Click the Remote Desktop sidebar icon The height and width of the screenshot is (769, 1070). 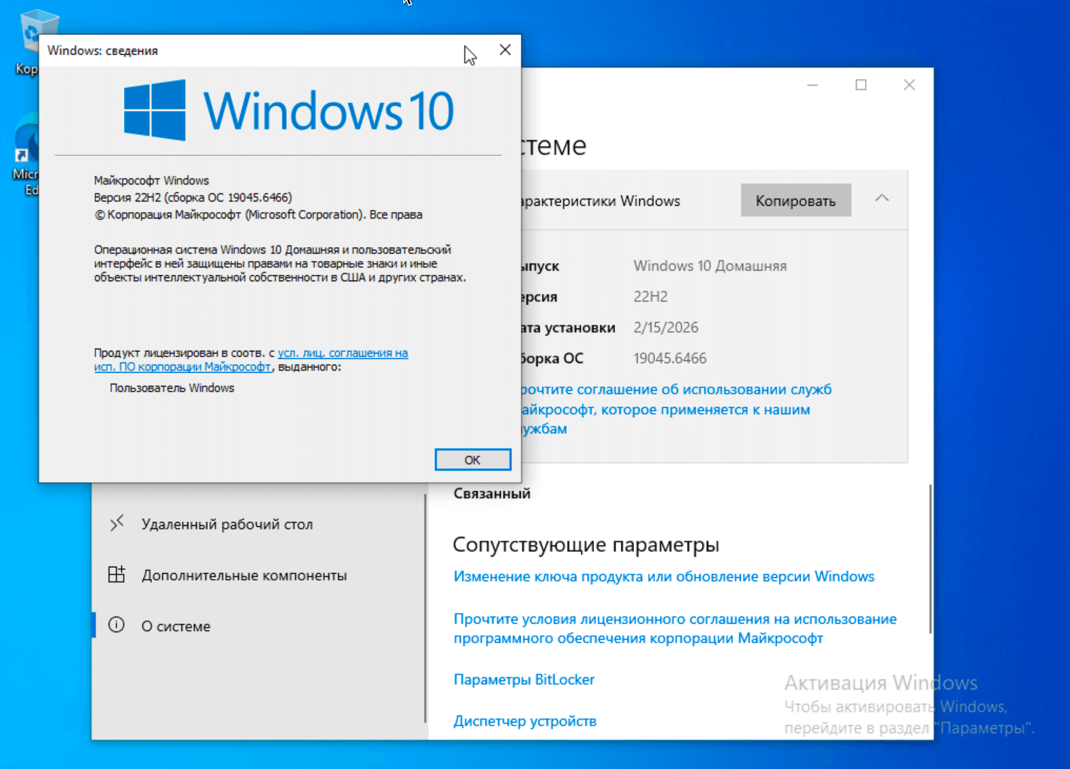click(117, 523)
